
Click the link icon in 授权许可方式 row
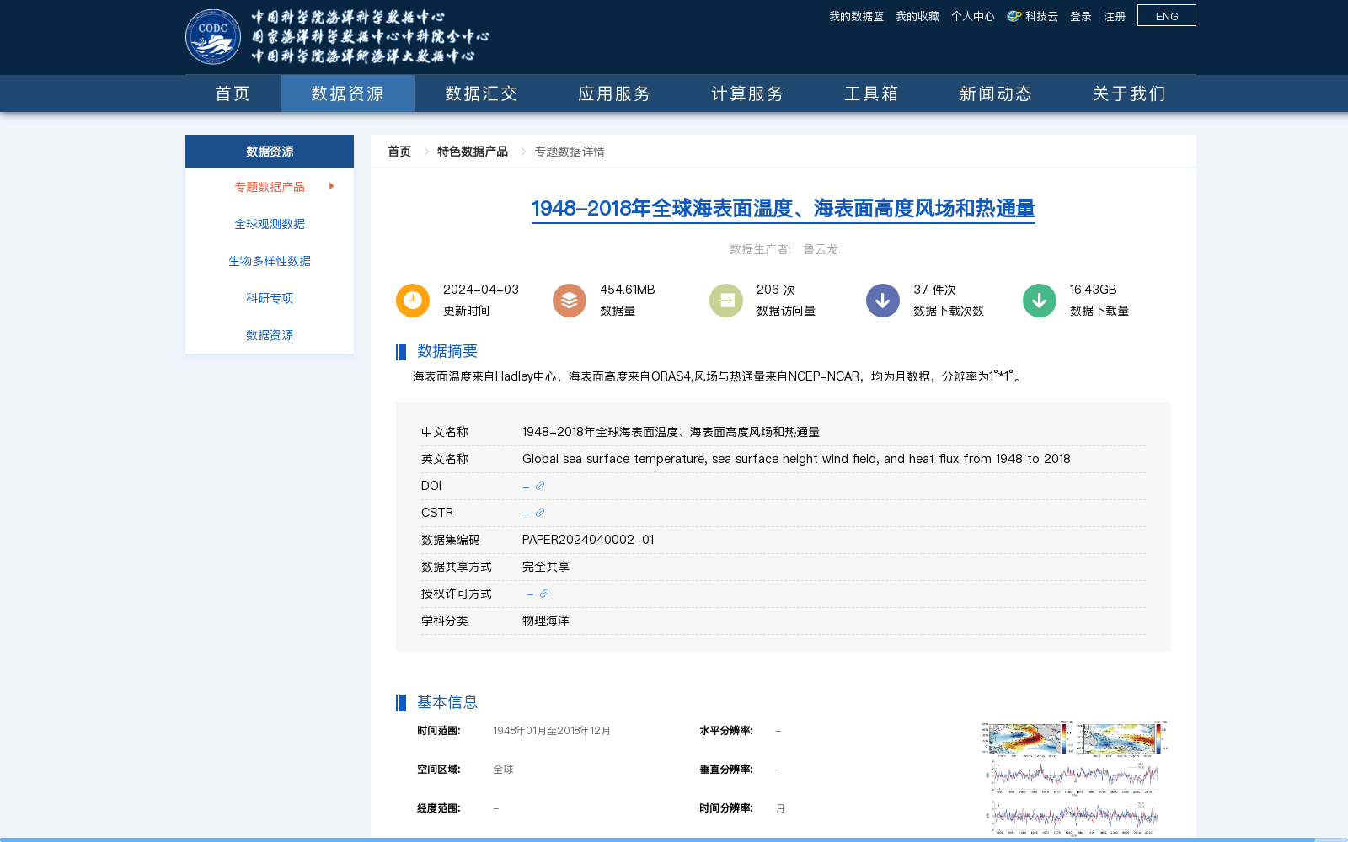click(x=544, y=594)
